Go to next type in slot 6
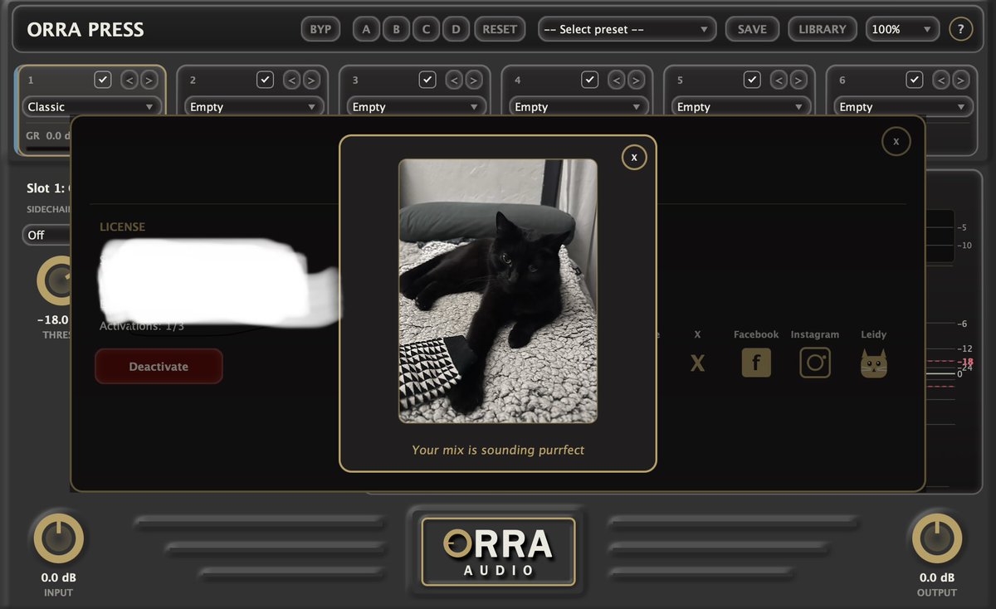Screen dimensions: 996x609 [960, 80]
